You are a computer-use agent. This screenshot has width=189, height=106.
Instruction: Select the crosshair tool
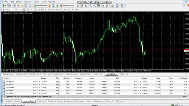click(x=7, y=10)
